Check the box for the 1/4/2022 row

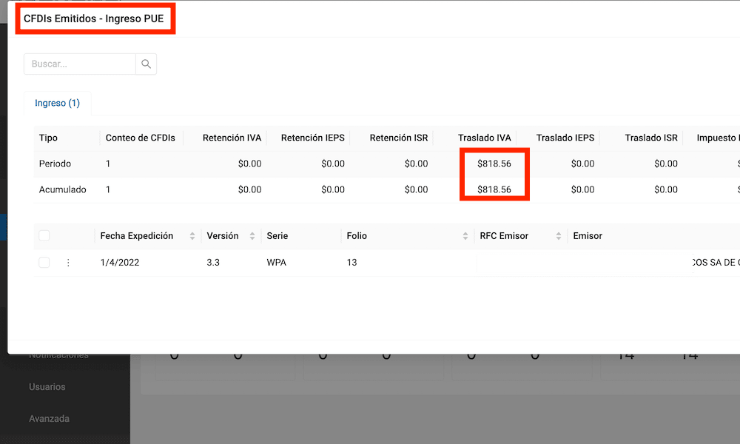[x=44, y=263]
